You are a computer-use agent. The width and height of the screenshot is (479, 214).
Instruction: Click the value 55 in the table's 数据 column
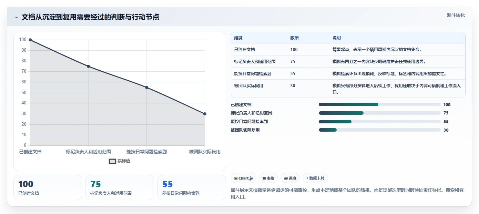tap(293, 74)
